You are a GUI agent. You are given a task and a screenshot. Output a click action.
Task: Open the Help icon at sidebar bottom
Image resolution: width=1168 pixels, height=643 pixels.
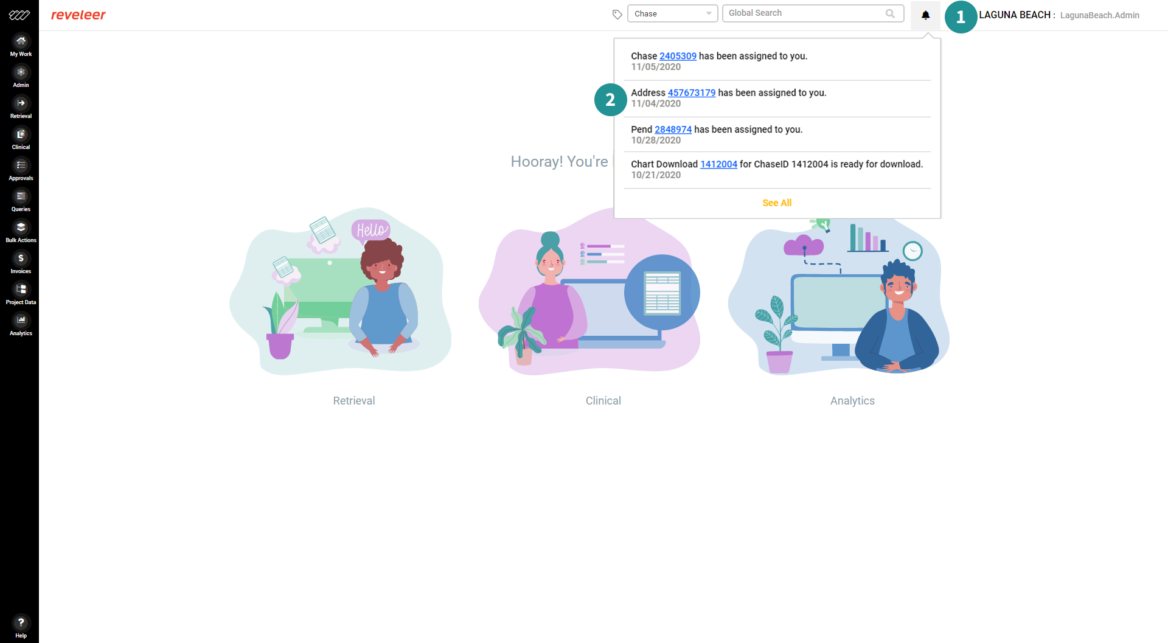click(x=21, y=627)
